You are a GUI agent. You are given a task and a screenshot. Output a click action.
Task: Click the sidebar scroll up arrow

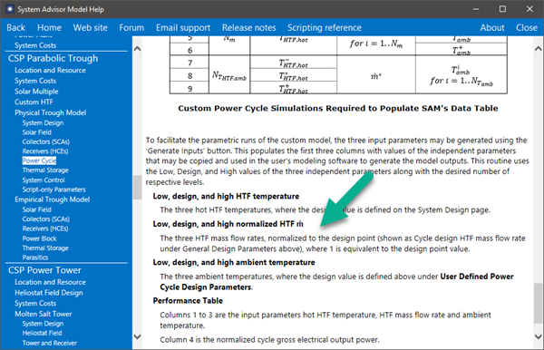pos(138,49)
